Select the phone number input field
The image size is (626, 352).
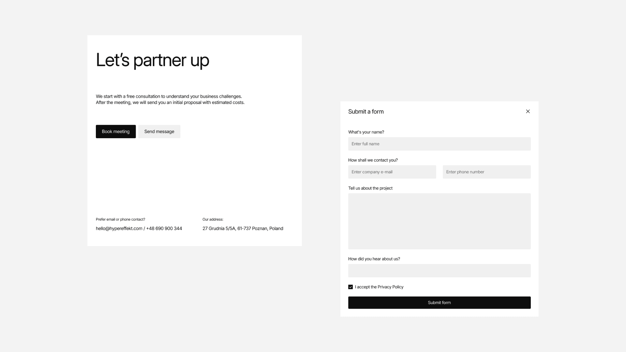point(486,172)
